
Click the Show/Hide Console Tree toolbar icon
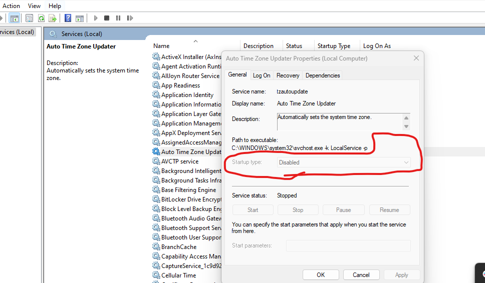15,18
